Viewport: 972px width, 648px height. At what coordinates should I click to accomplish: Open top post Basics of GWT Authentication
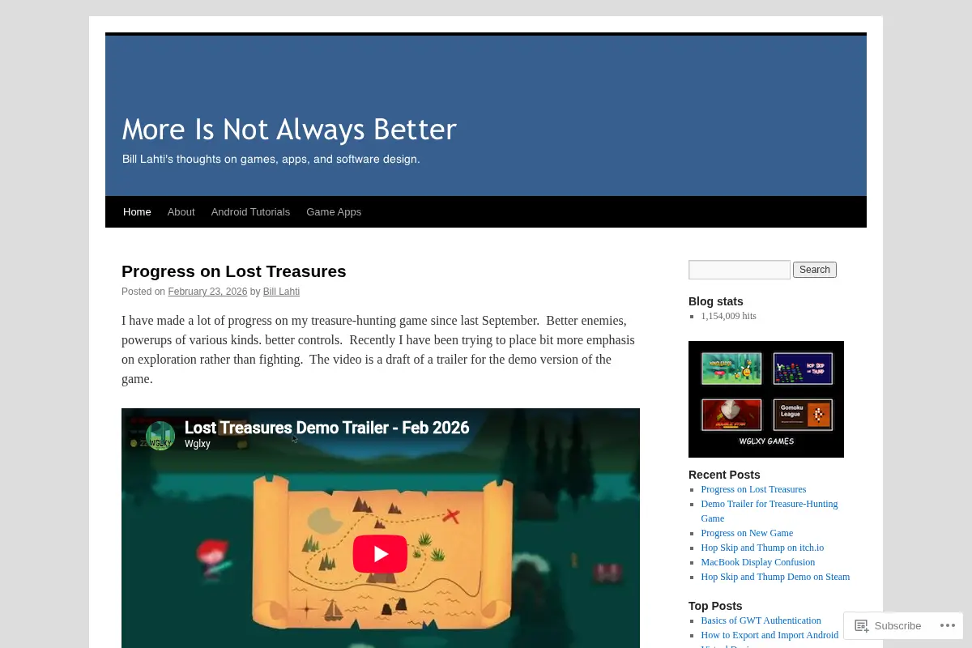[761, 620]
